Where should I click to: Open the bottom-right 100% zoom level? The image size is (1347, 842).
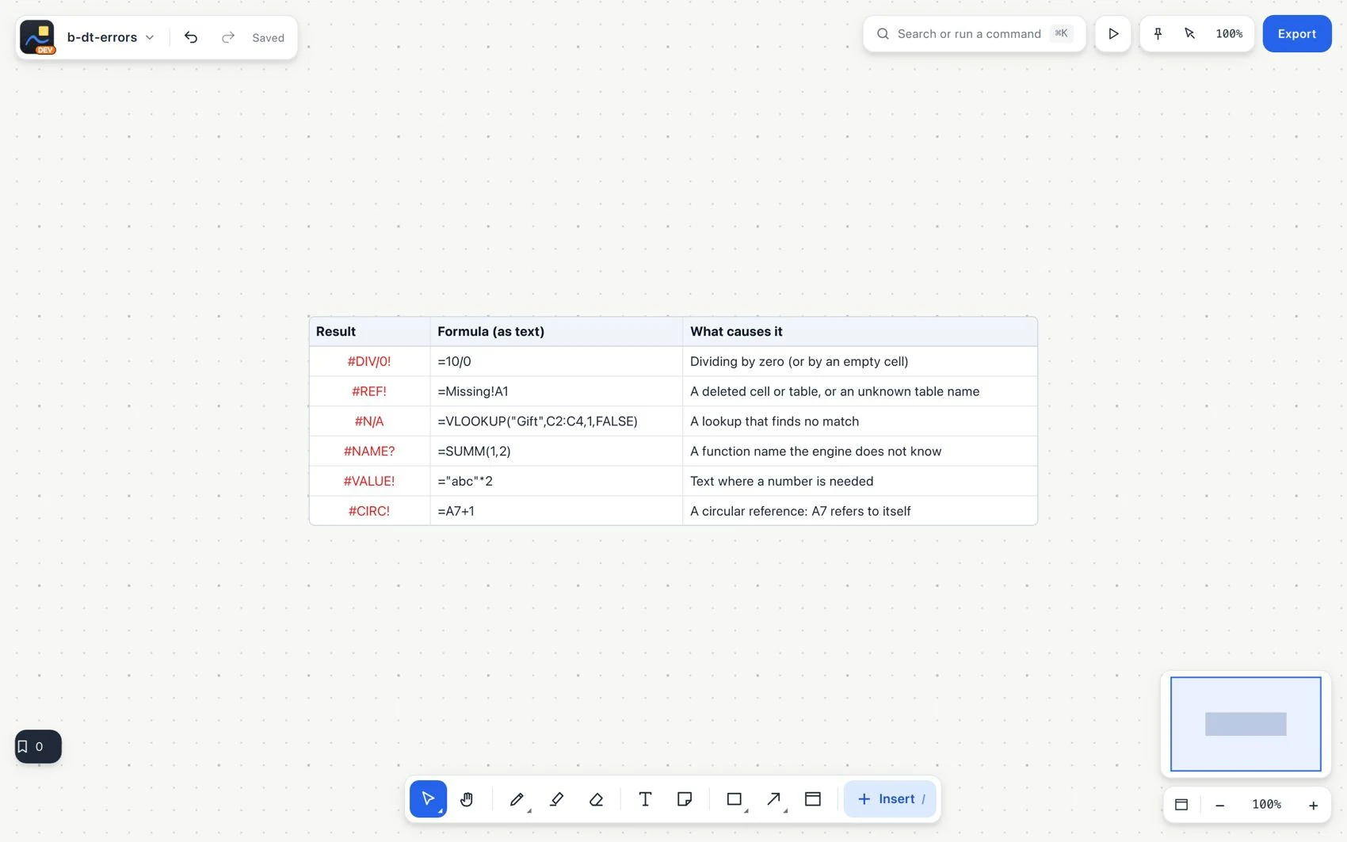tap(1266, 805)
